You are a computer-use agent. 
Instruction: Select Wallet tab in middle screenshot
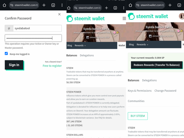(x=122, y=45)
